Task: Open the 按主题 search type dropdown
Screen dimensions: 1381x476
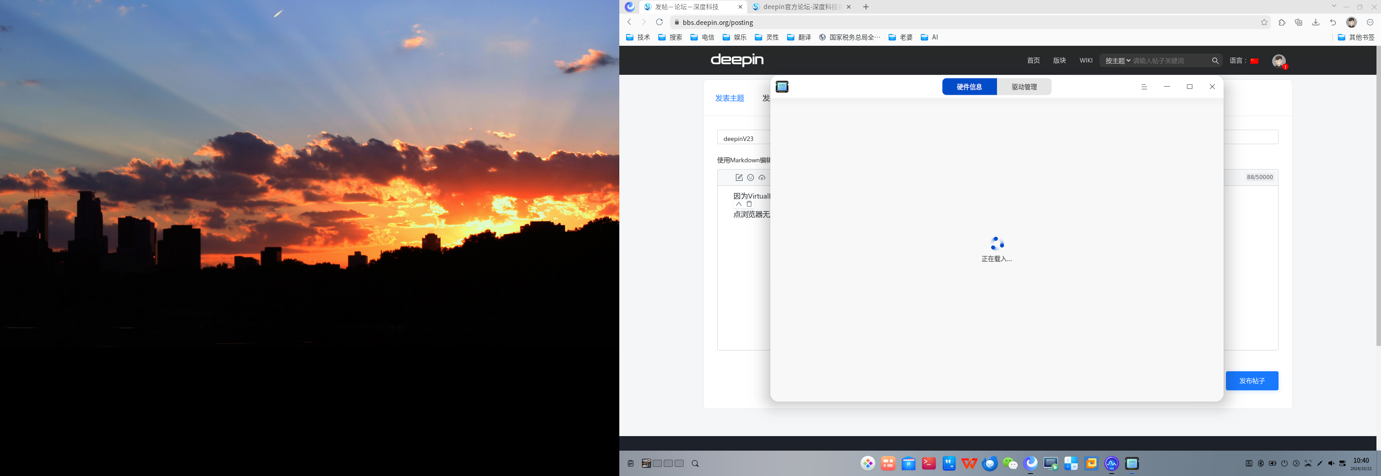Action: tap(1118, 61)
